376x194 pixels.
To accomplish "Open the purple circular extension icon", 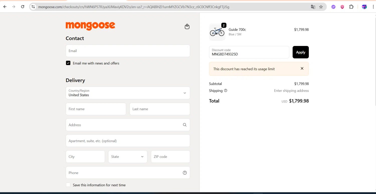I will [333, 7].
